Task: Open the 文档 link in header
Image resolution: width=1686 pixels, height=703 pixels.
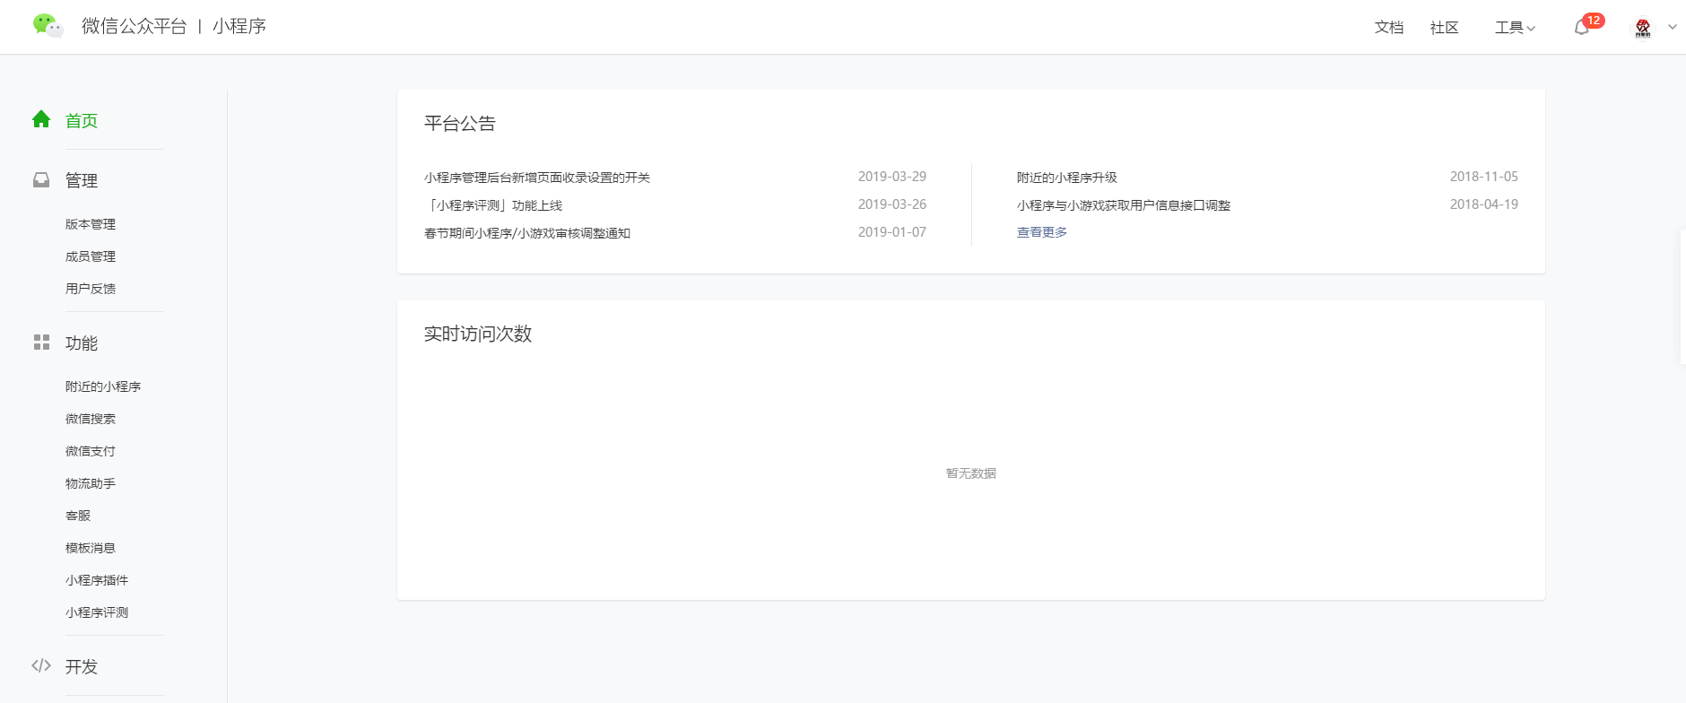Action: [1389, 28]
